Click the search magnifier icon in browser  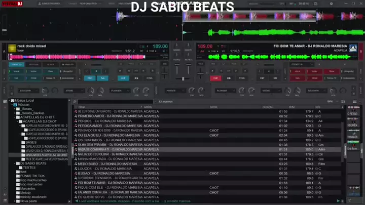[75, 101]
